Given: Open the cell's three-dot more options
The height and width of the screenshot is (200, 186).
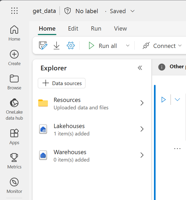Looking at the screenshot, I should click(177, 149).
